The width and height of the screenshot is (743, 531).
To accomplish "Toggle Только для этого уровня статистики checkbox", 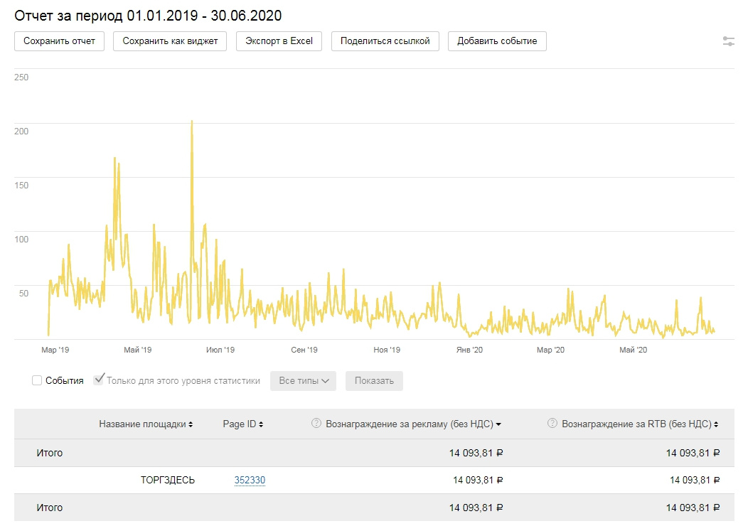I will (x=99, y=380).
